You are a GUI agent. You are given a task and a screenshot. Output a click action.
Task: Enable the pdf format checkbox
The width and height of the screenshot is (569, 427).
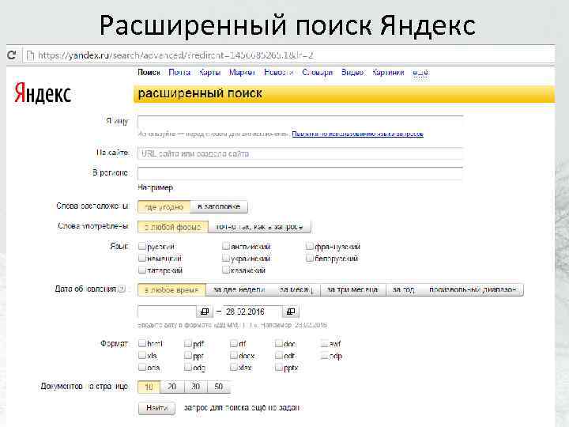pos(188,343)
